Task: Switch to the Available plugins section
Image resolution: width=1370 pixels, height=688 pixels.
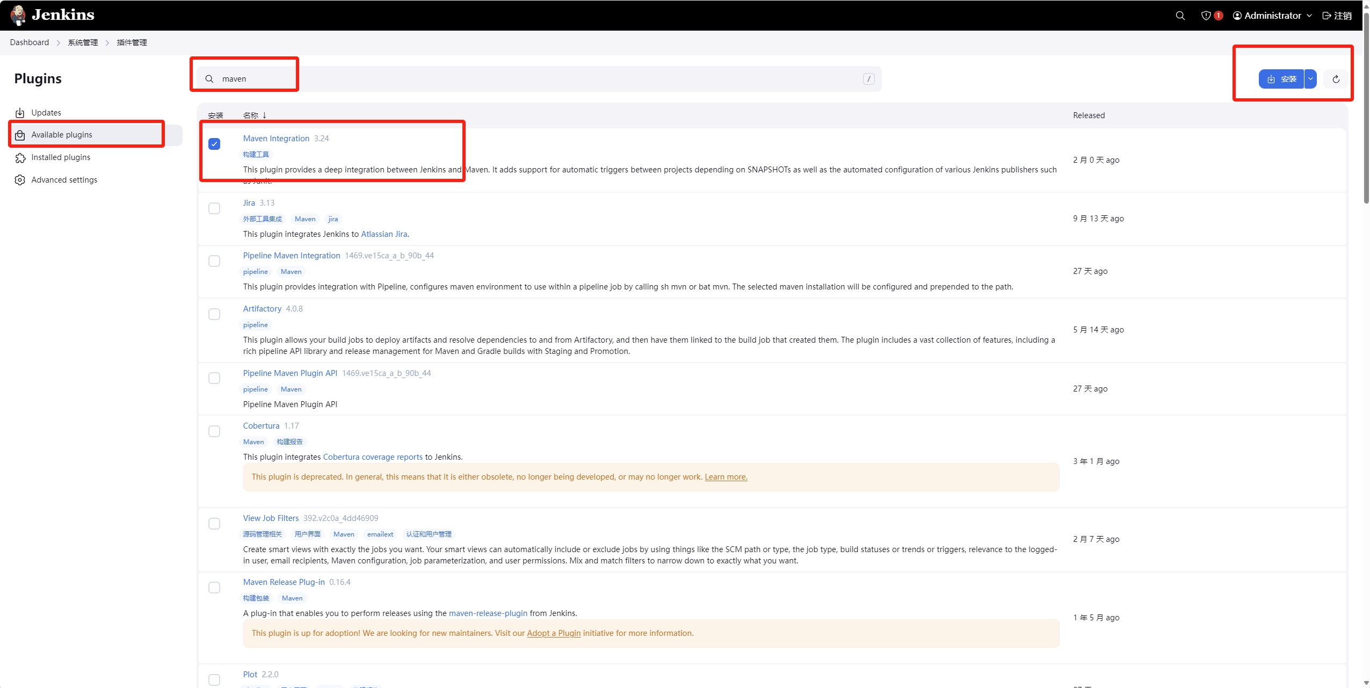Action: (62, 134)
